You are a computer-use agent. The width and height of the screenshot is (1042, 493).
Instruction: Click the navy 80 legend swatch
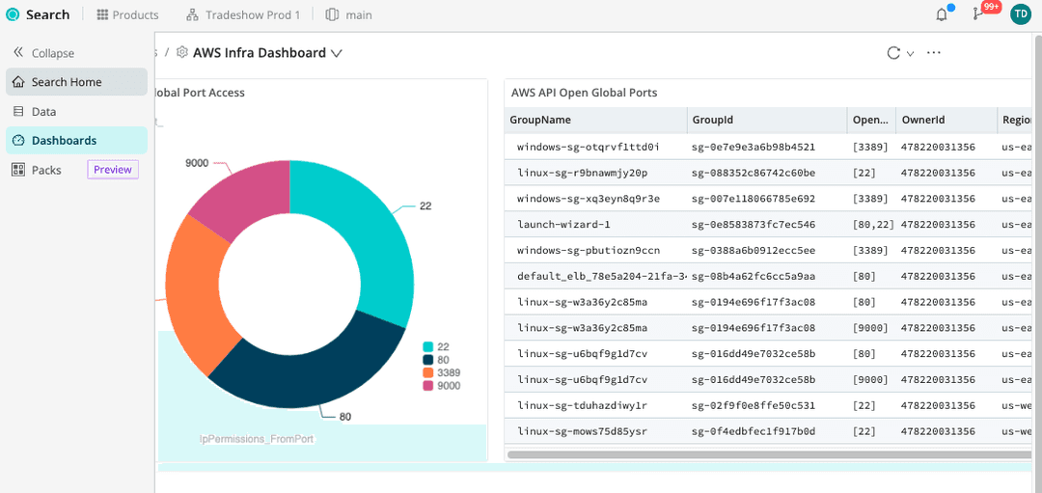click(428, 360)
